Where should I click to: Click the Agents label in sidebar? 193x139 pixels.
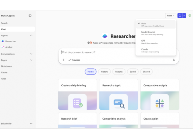pyautogui.click(x=5, y=35)
